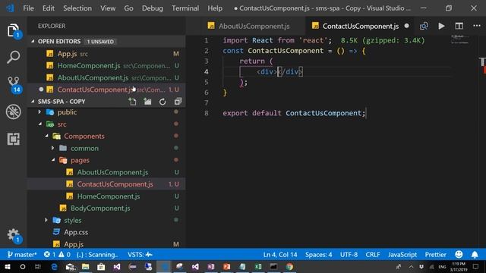Viewport: 486px width, 273px height.
Task: Open the editor More Actions ellipsis
Action: [477, 26]
